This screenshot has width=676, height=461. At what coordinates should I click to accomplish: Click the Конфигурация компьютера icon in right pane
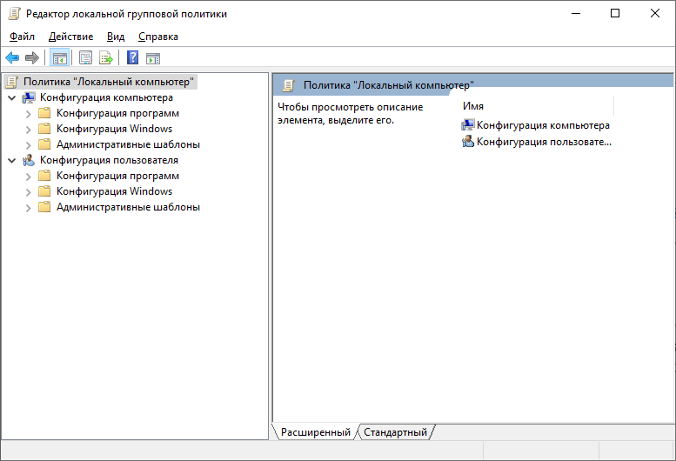click(468, 125)
